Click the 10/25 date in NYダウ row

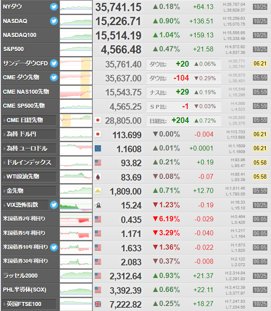260,7
